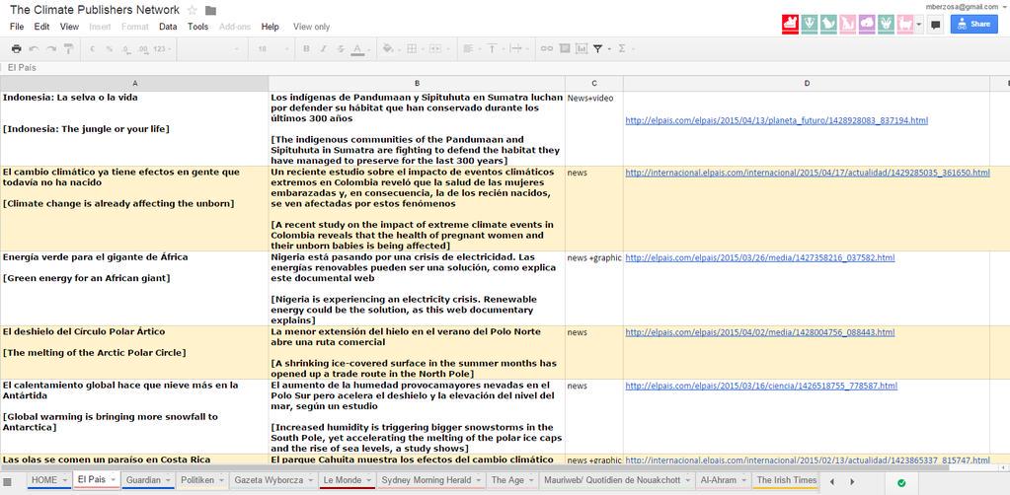Image resolution: width=1010 pixels, height=495 pixels.
Task: Click the percent format icon
Action: point(109,49)
